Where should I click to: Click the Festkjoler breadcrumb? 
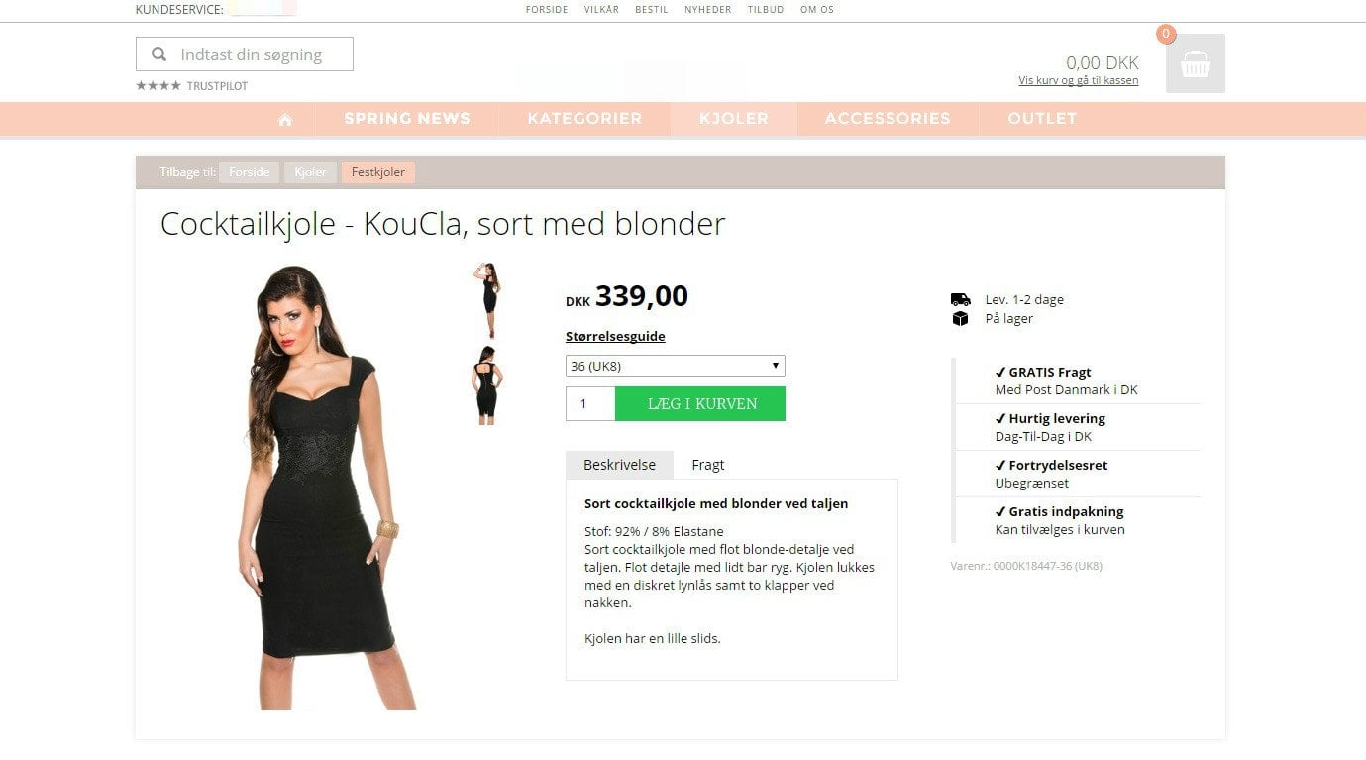pyautogui.click(x=378, y=172)
